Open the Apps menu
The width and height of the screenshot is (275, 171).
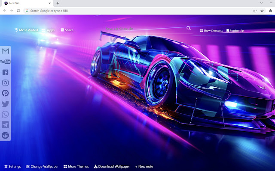[x=48, y=30]
